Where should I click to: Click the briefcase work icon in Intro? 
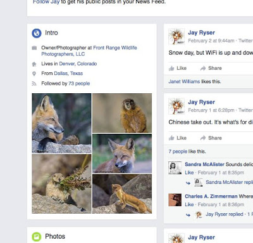(34, 48)
